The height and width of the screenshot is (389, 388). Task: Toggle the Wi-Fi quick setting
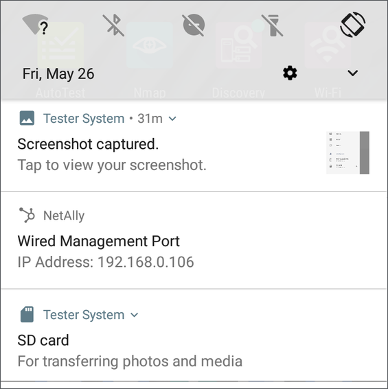coord(35,24)
